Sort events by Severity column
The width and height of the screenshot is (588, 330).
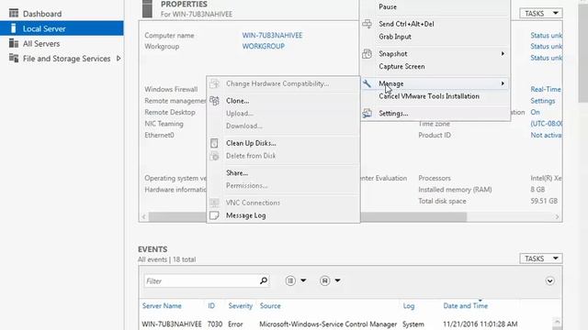(241, 306)
